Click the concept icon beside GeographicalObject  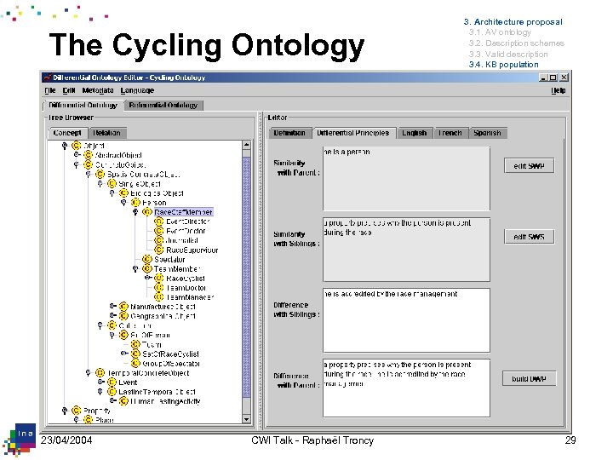[123, 316]
